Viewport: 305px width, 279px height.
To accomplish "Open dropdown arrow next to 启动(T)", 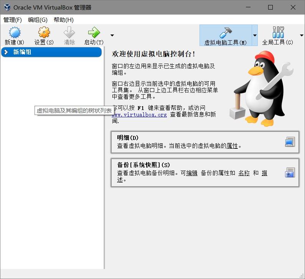I will click(x=112, y=35).
